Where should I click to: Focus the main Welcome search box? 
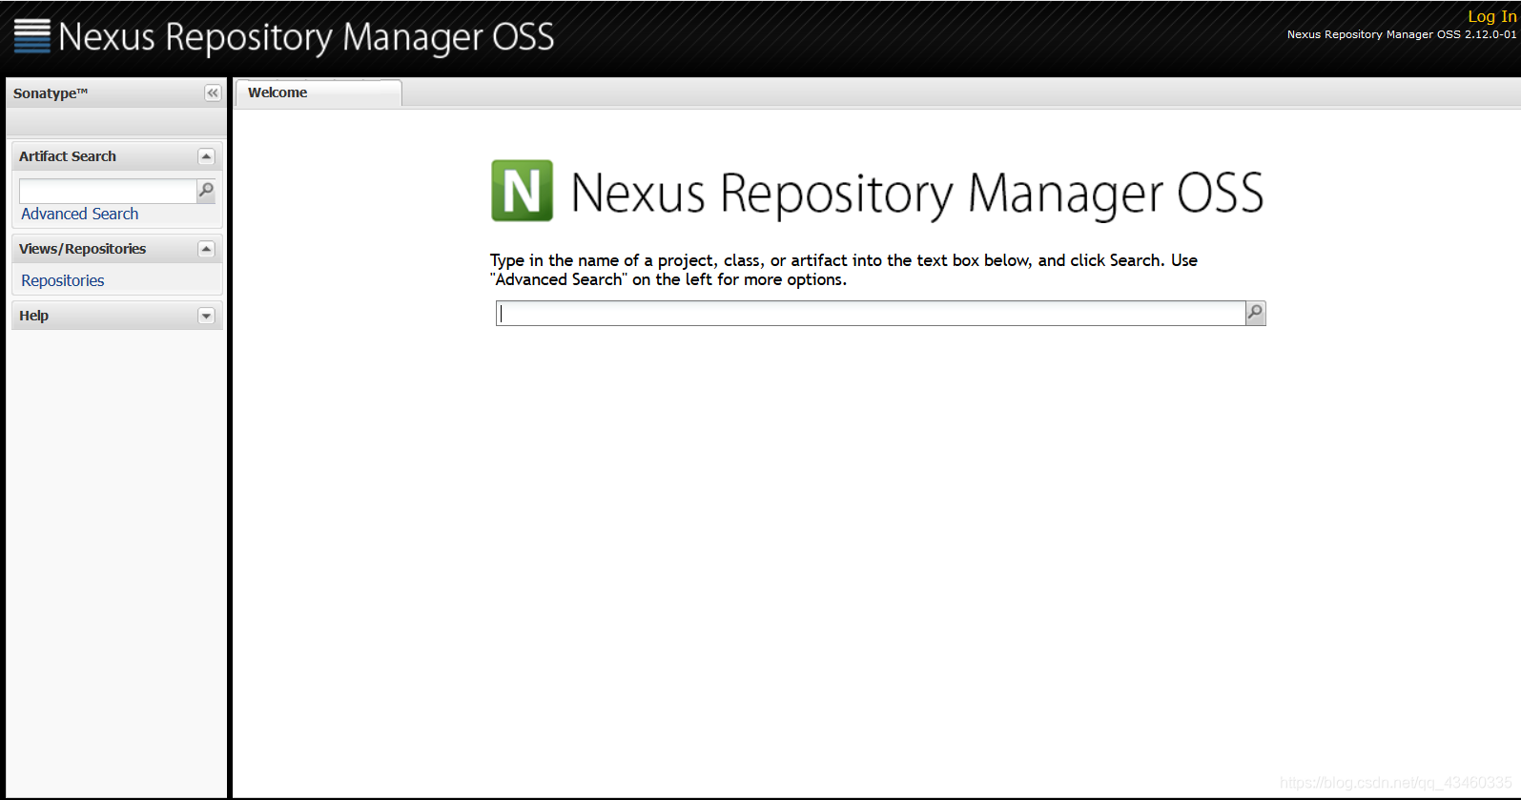point(871,313)
